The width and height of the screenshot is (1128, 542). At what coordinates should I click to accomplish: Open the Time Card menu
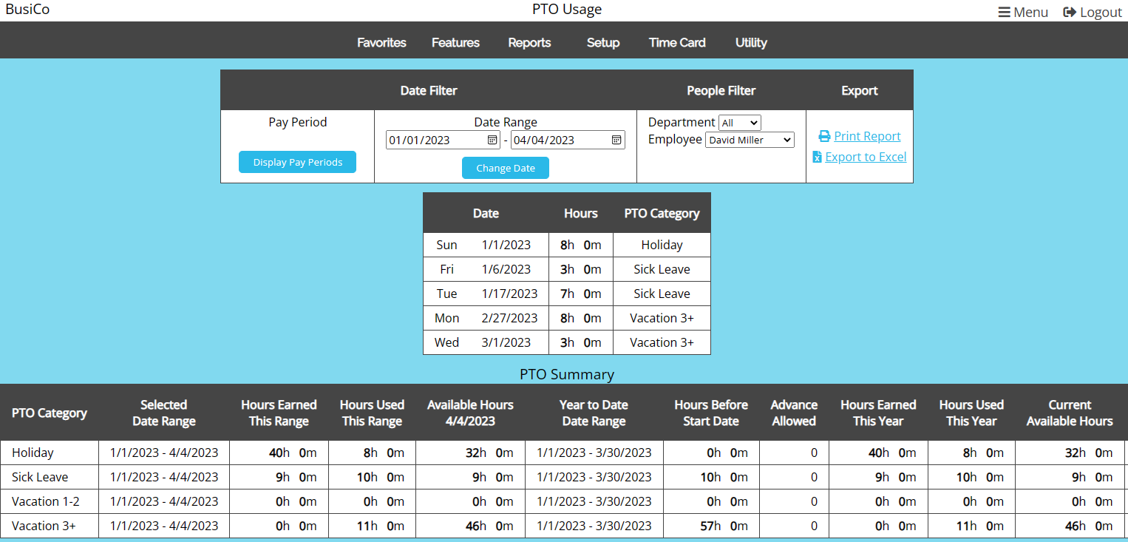[x=677, y=43]
